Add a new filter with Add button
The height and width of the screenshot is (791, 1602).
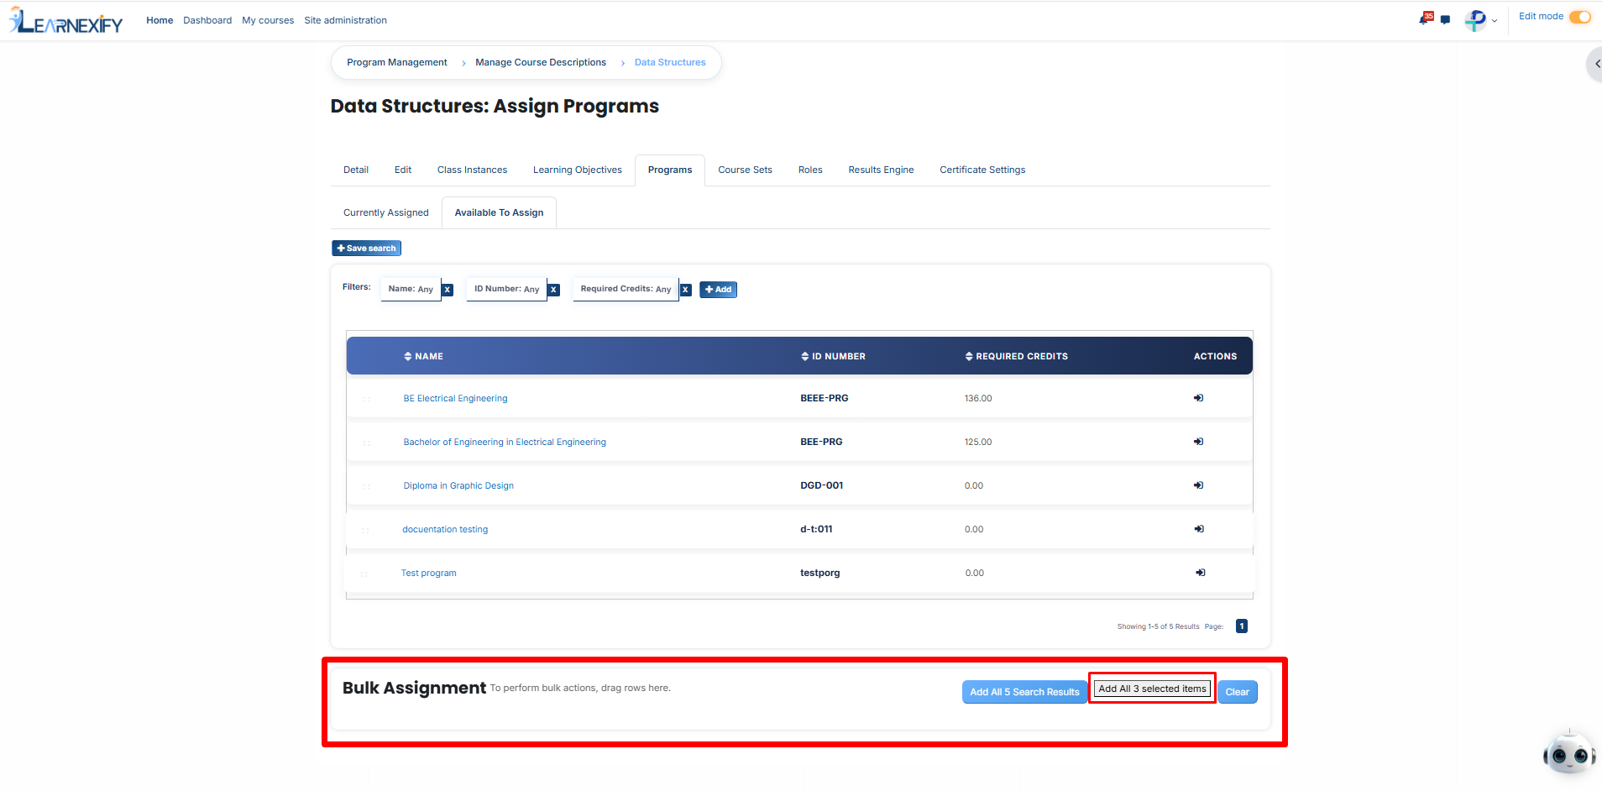pyautogui.click(x=718, y=290)
